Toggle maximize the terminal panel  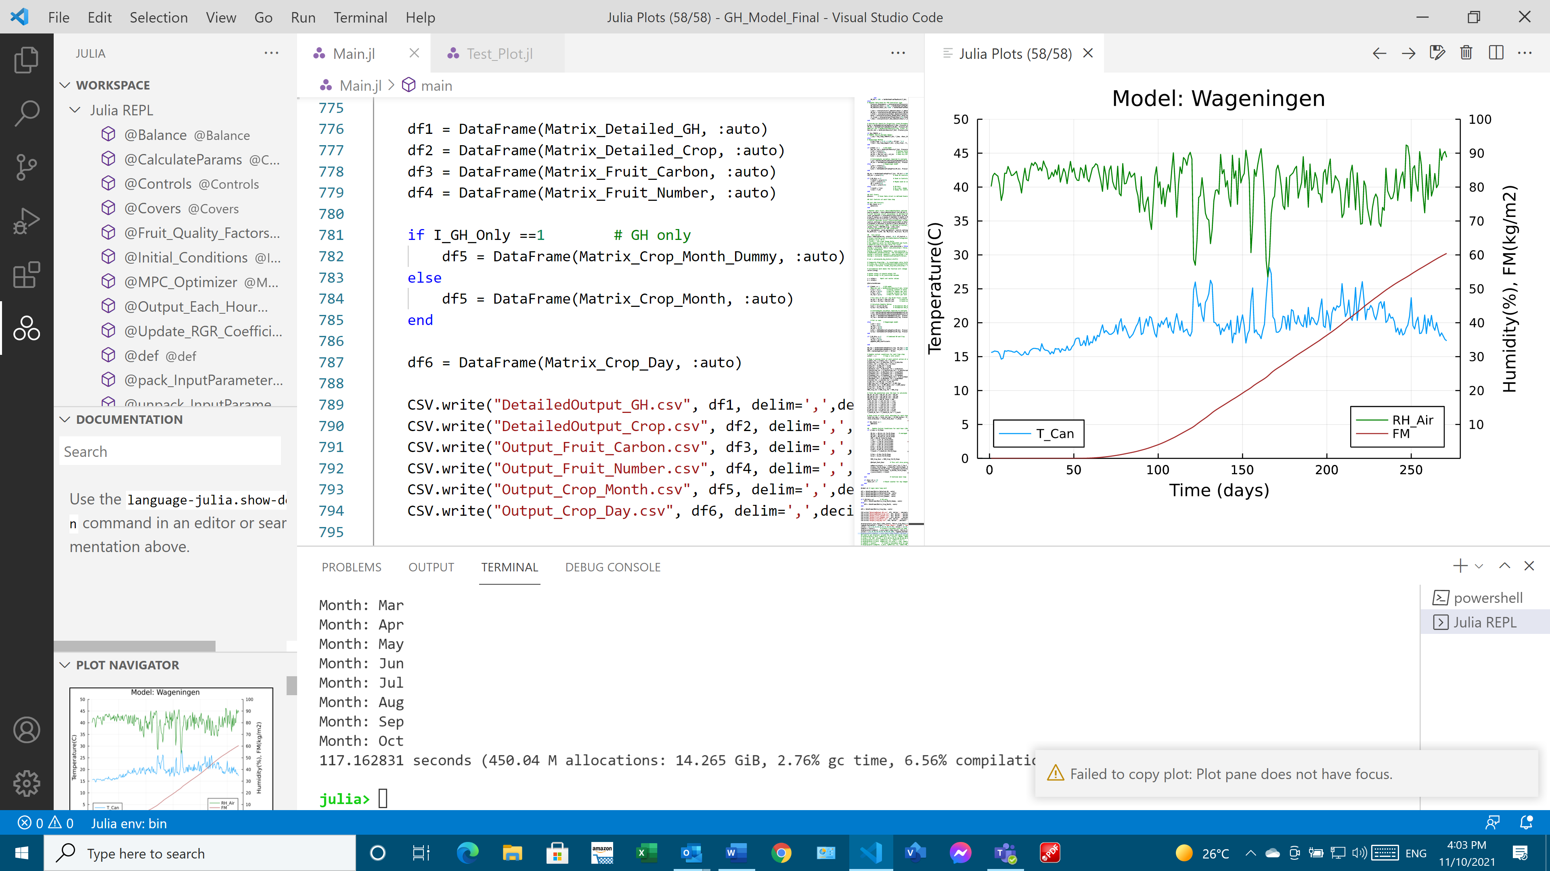(1504, 566)
